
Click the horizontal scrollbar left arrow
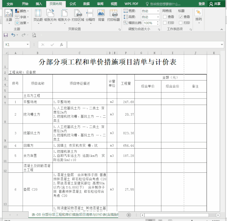142,215
